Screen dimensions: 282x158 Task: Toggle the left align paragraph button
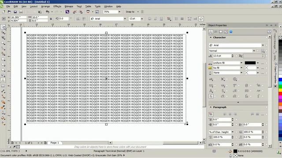tap(225, 114)
